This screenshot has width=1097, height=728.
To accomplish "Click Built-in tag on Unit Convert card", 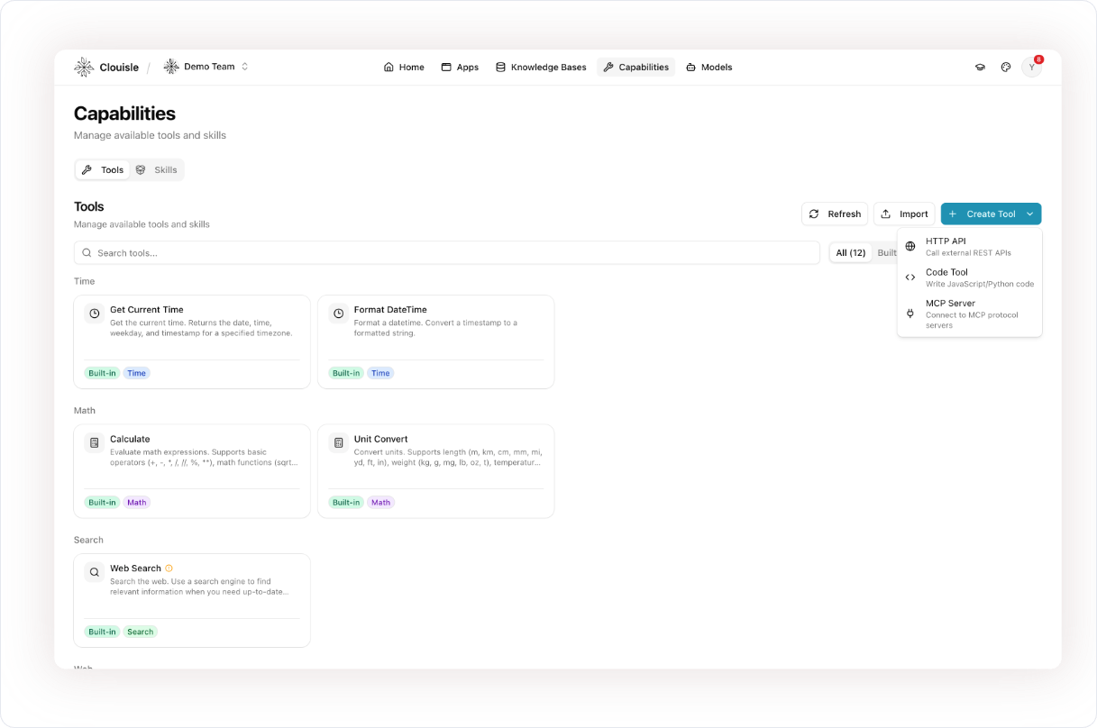I will (346, 503).
